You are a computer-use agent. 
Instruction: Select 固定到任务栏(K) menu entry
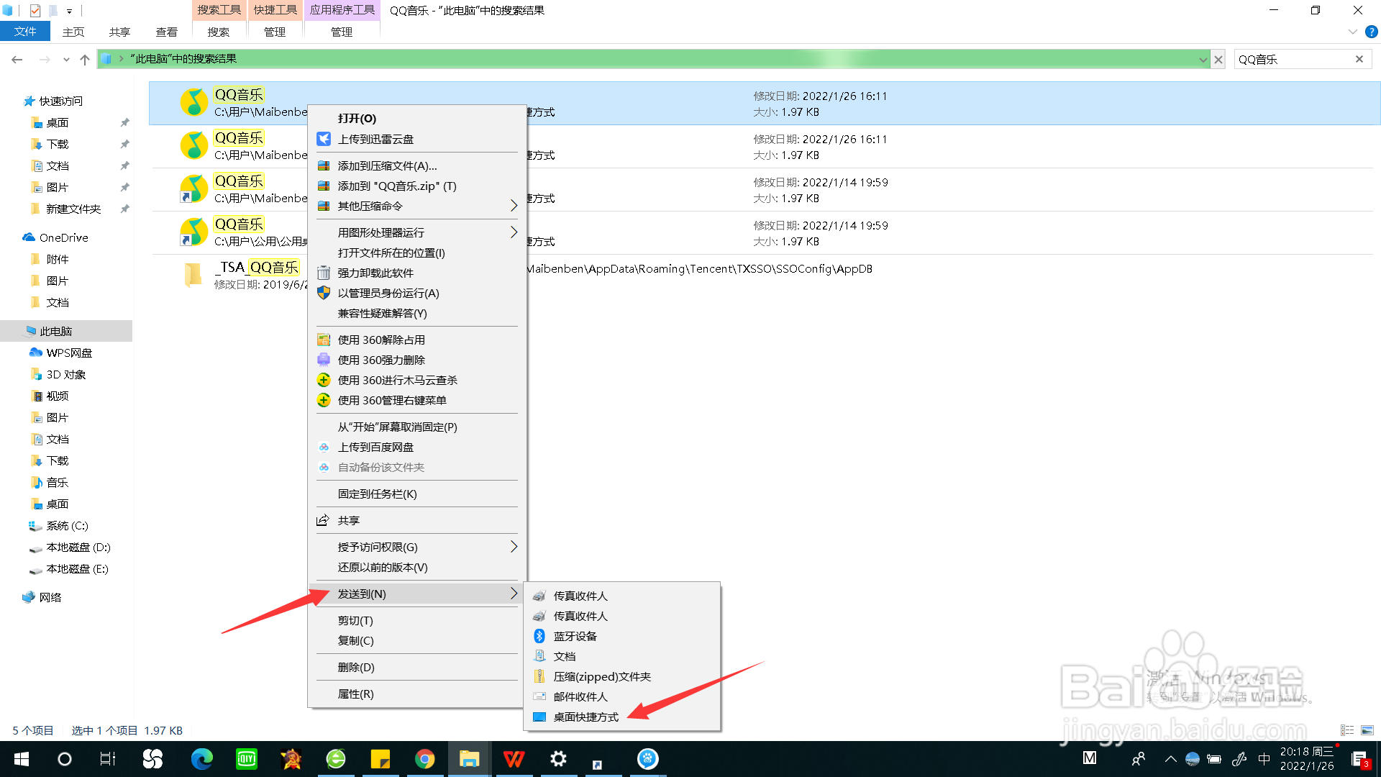click(417, 494)
